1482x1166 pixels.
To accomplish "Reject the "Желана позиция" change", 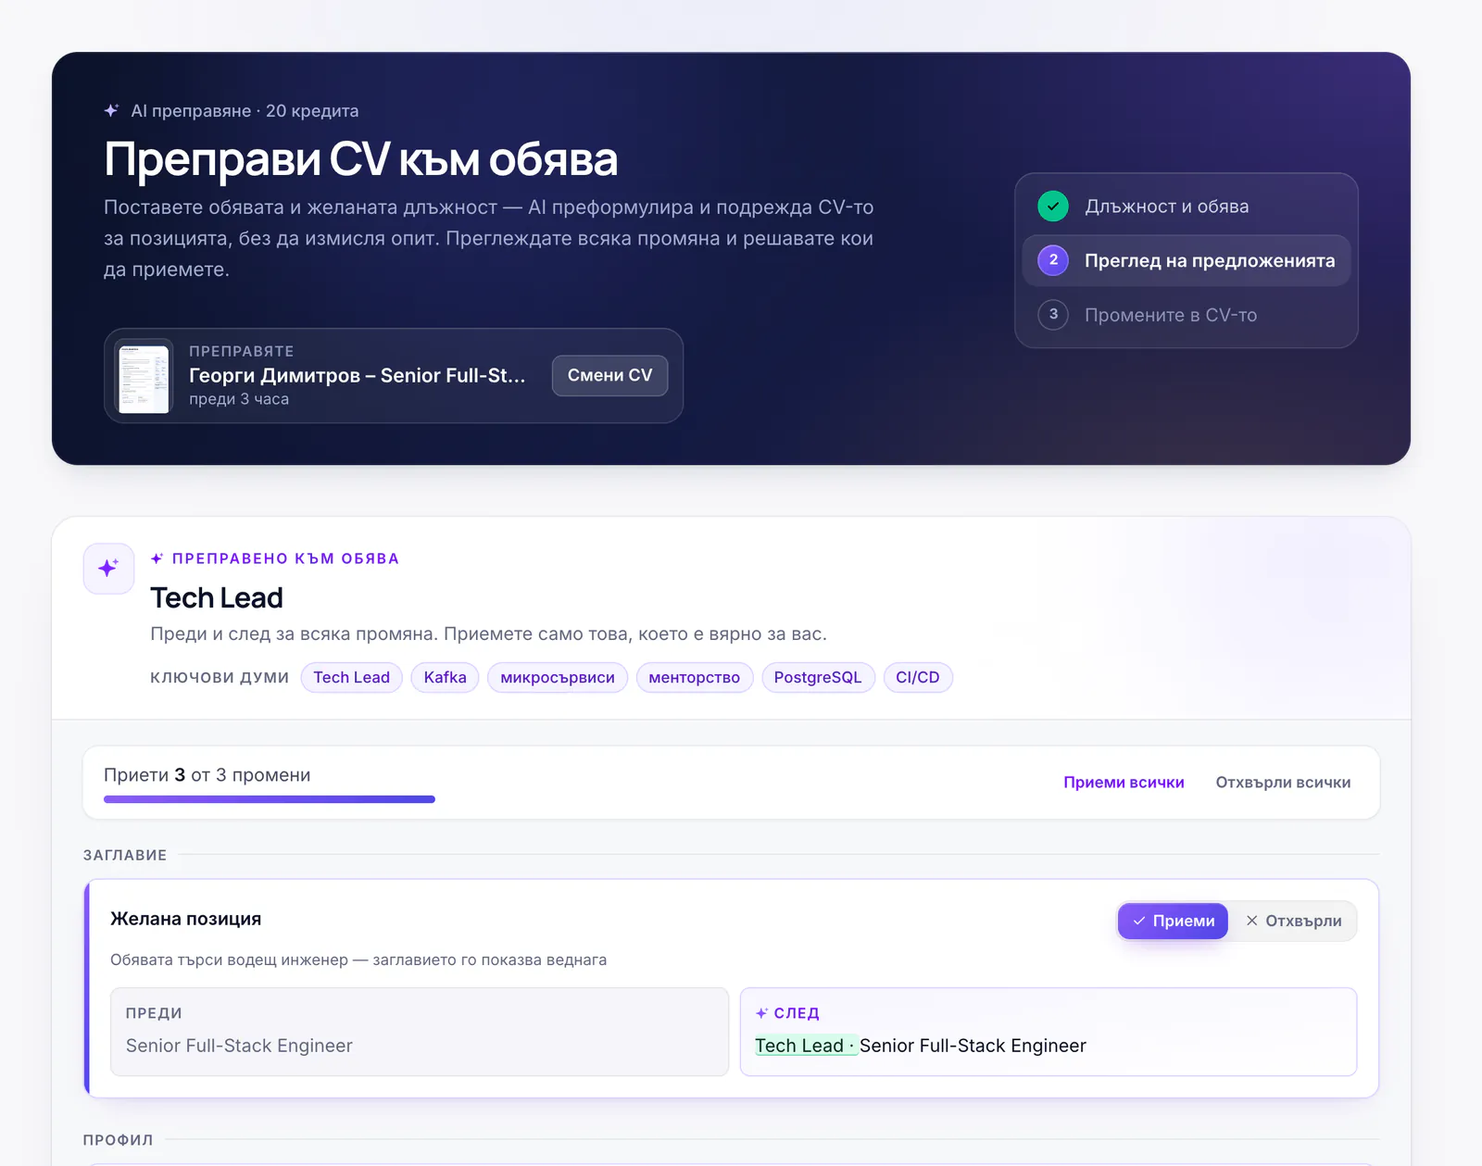I will 1294,921.
